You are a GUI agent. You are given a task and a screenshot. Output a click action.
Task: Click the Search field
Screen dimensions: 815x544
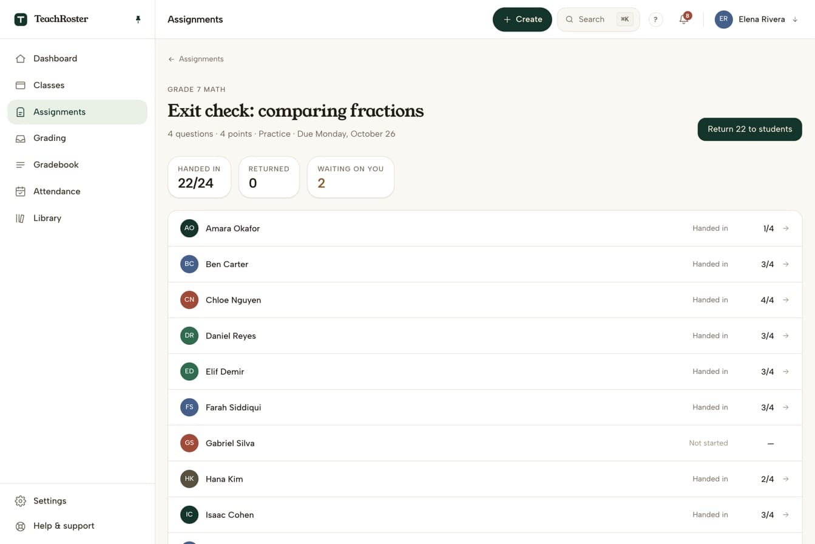point(598,19)
